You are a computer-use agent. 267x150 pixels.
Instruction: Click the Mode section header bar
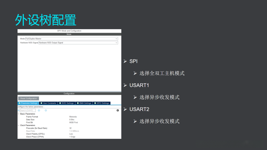click(x=69, y=34)
